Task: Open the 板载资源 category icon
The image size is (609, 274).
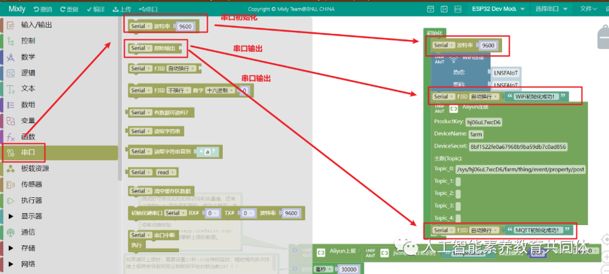Action: pos(11,169)
